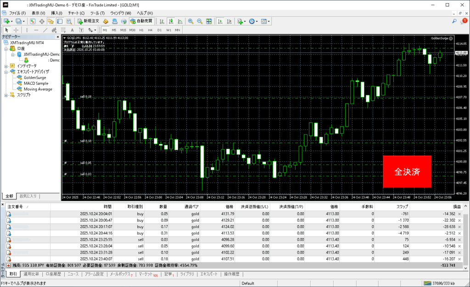The width and height of the screenshot is (470, 287).
Task: Switch to the 口座履歴 terminal tab
Action: [x=53, y=274]
